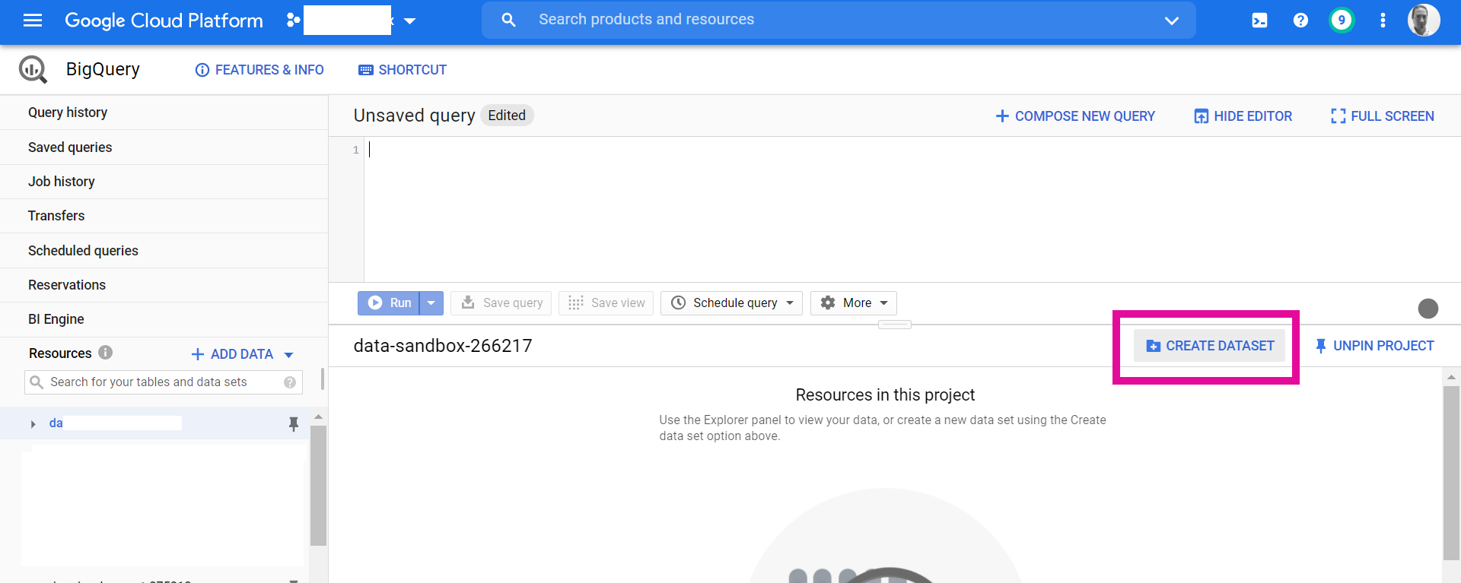The image size is (1461, 583).
Task: Open the Run options dropdown arrow
Action: pyautogui.click(x=431, y=303)
